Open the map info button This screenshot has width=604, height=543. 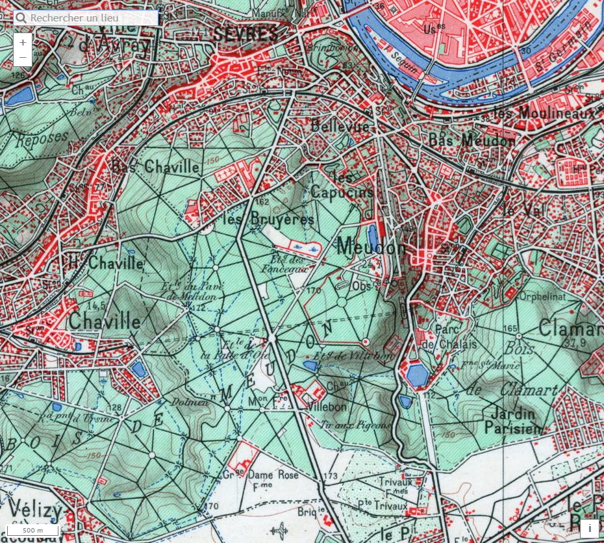point(590,528)
